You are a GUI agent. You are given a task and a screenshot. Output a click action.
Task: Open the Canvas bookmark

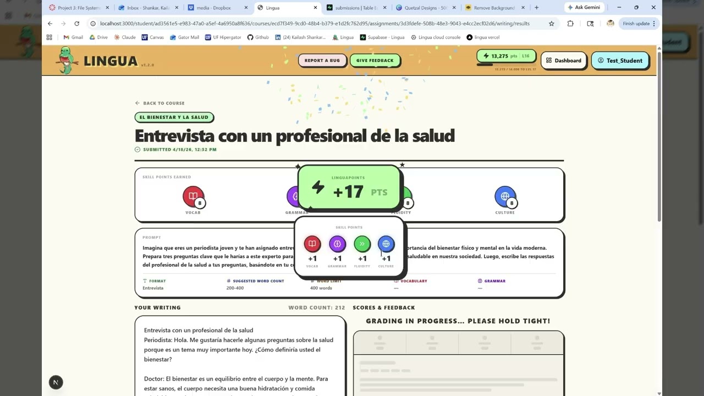pyautogui.click(x=152, y=37)
